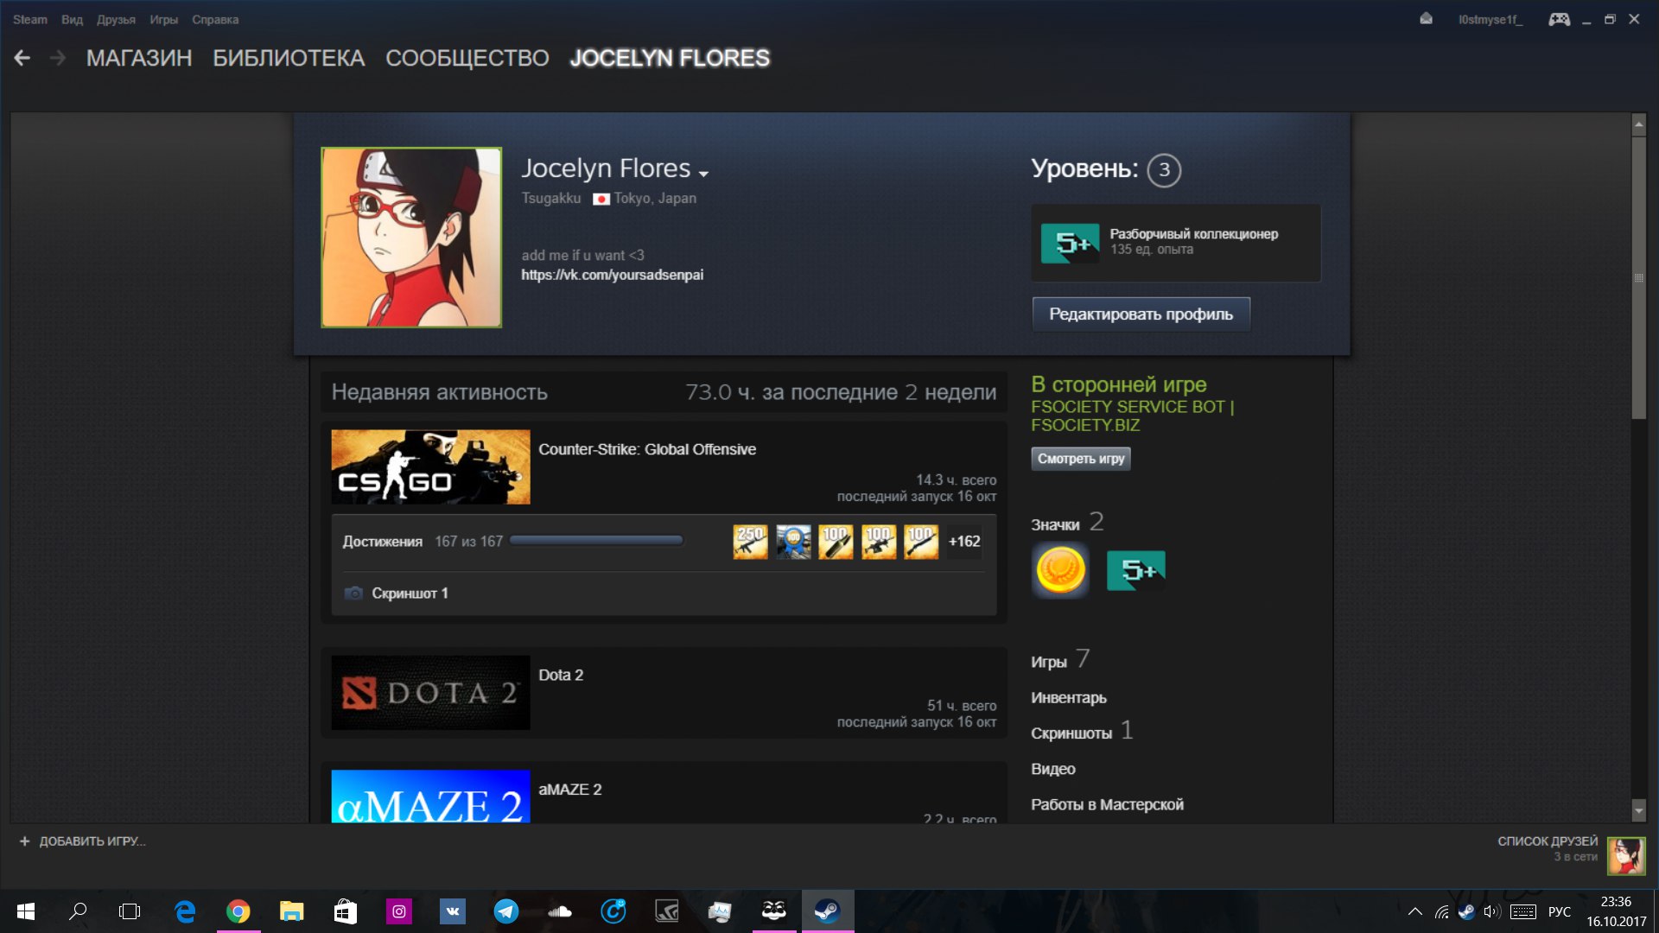The width and height of the screenshot is (1659, 933).
Task: Open the volume tray icon
Action: click(1491, 911)
